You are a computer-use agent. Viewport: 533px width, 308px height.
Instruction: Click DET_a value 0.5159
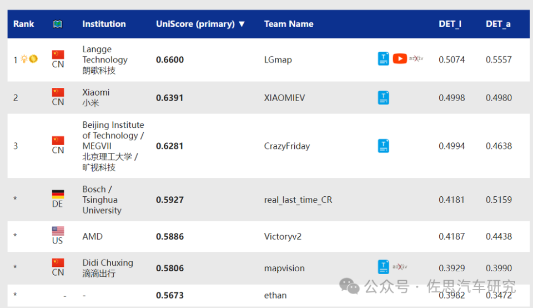click(499, 200)
